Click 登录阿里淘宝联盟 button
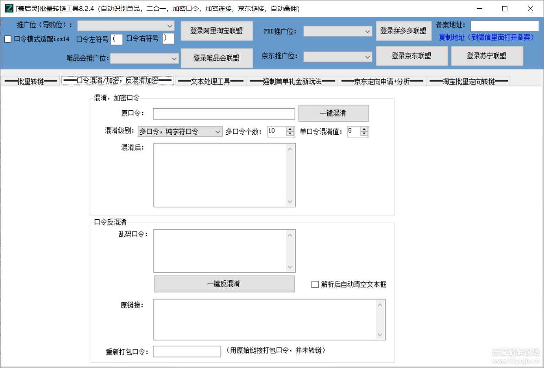Image resolution: width=544 pixels, height=368 pixels. coord(217,31)
